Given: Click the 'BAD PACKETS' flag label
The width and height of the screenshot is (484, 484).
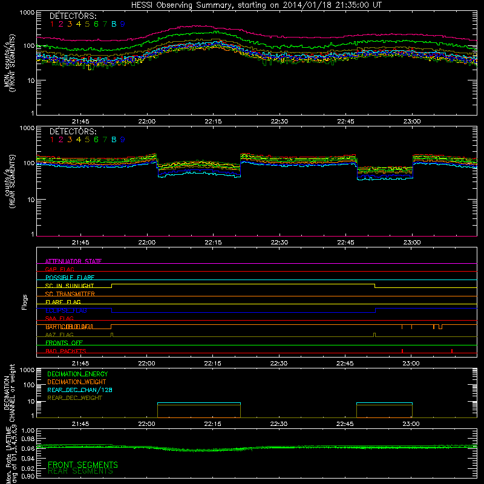Looking at the screenshot, I should (x=66, y=351).
